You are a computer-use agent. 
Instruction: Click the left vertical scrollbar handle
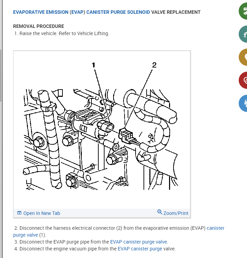click(x=1, y=76)
